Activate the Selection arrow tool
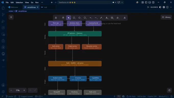174x98 pixels. pos(69,18)
